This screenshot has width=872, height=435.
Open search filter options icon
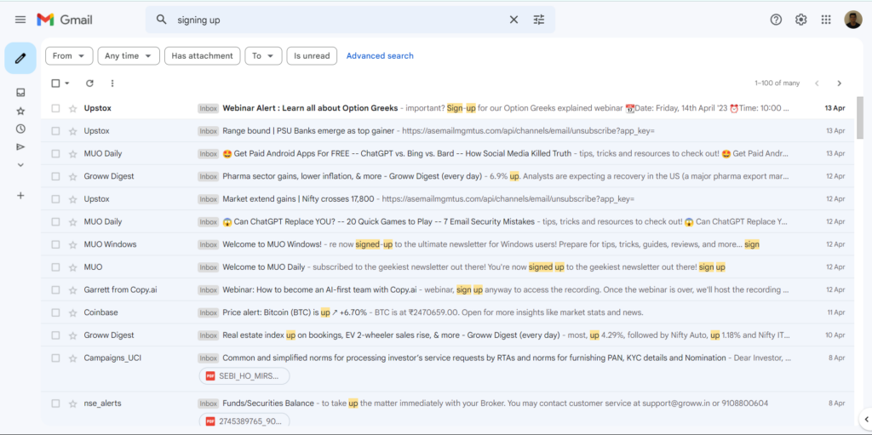tap(539, 20)
